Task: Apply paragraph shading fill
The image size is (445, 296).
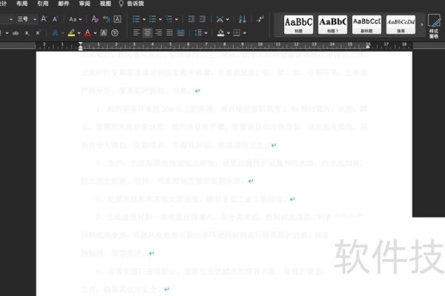Action: (x=221, y=33)
